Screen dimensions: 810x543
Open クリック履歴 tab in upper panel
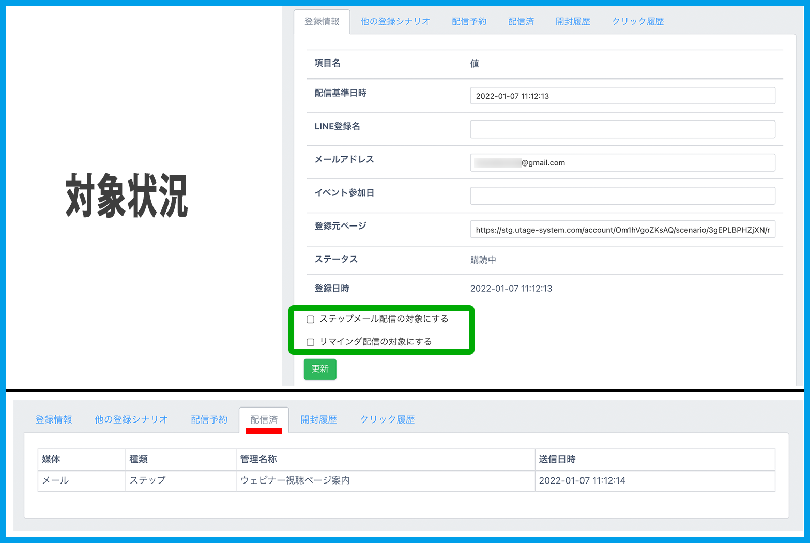coord(637,22)
